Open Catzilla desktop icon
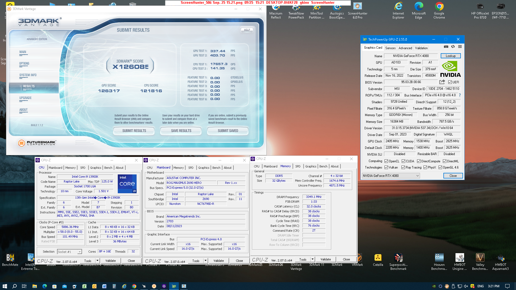The width and height of the screenshot is (516, 290). click(378, 260)
